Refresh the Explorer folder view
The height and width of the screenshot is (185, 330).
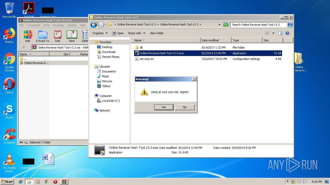pos(226,25)
